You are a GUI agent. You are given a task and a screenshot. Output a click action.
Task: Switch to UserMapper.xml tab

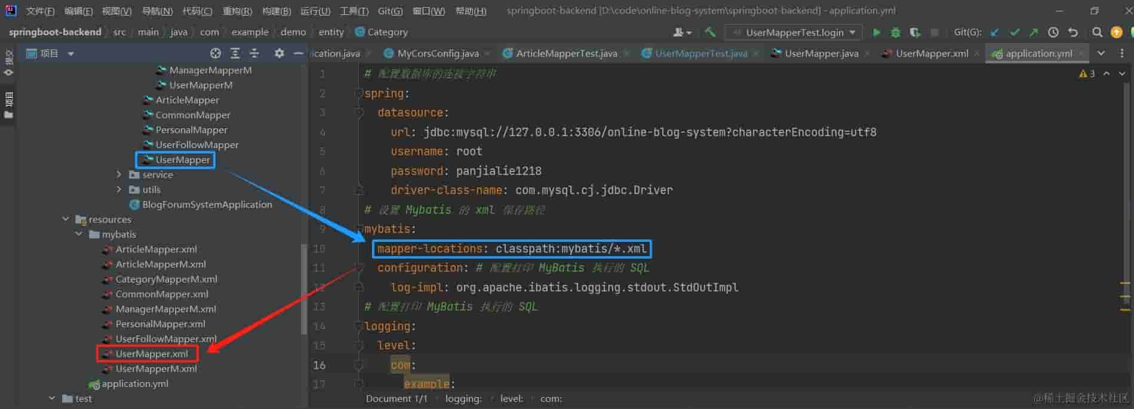pyautogui.click(x=932, y=53)
